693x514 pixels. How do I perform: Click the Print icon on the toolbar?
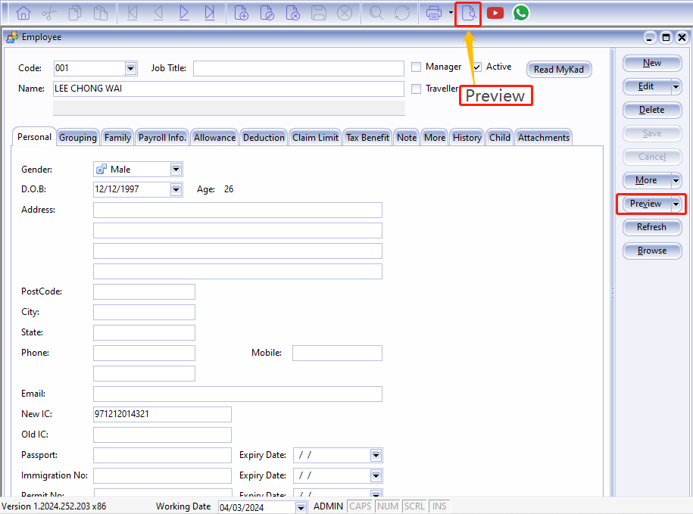[x=436, y=12]
